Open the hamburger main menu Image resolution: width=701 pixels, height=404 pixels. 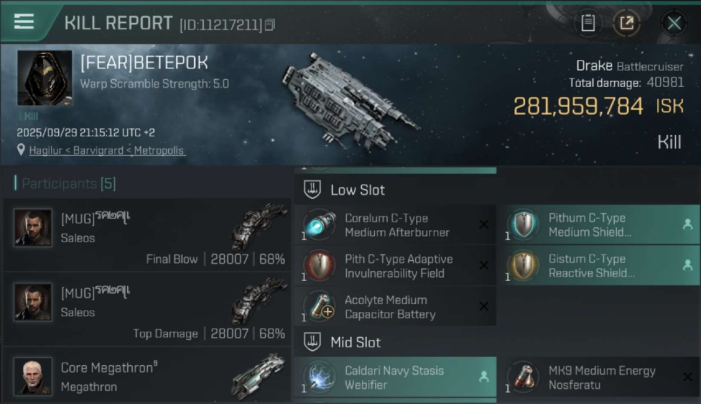[x=24, y=22]
